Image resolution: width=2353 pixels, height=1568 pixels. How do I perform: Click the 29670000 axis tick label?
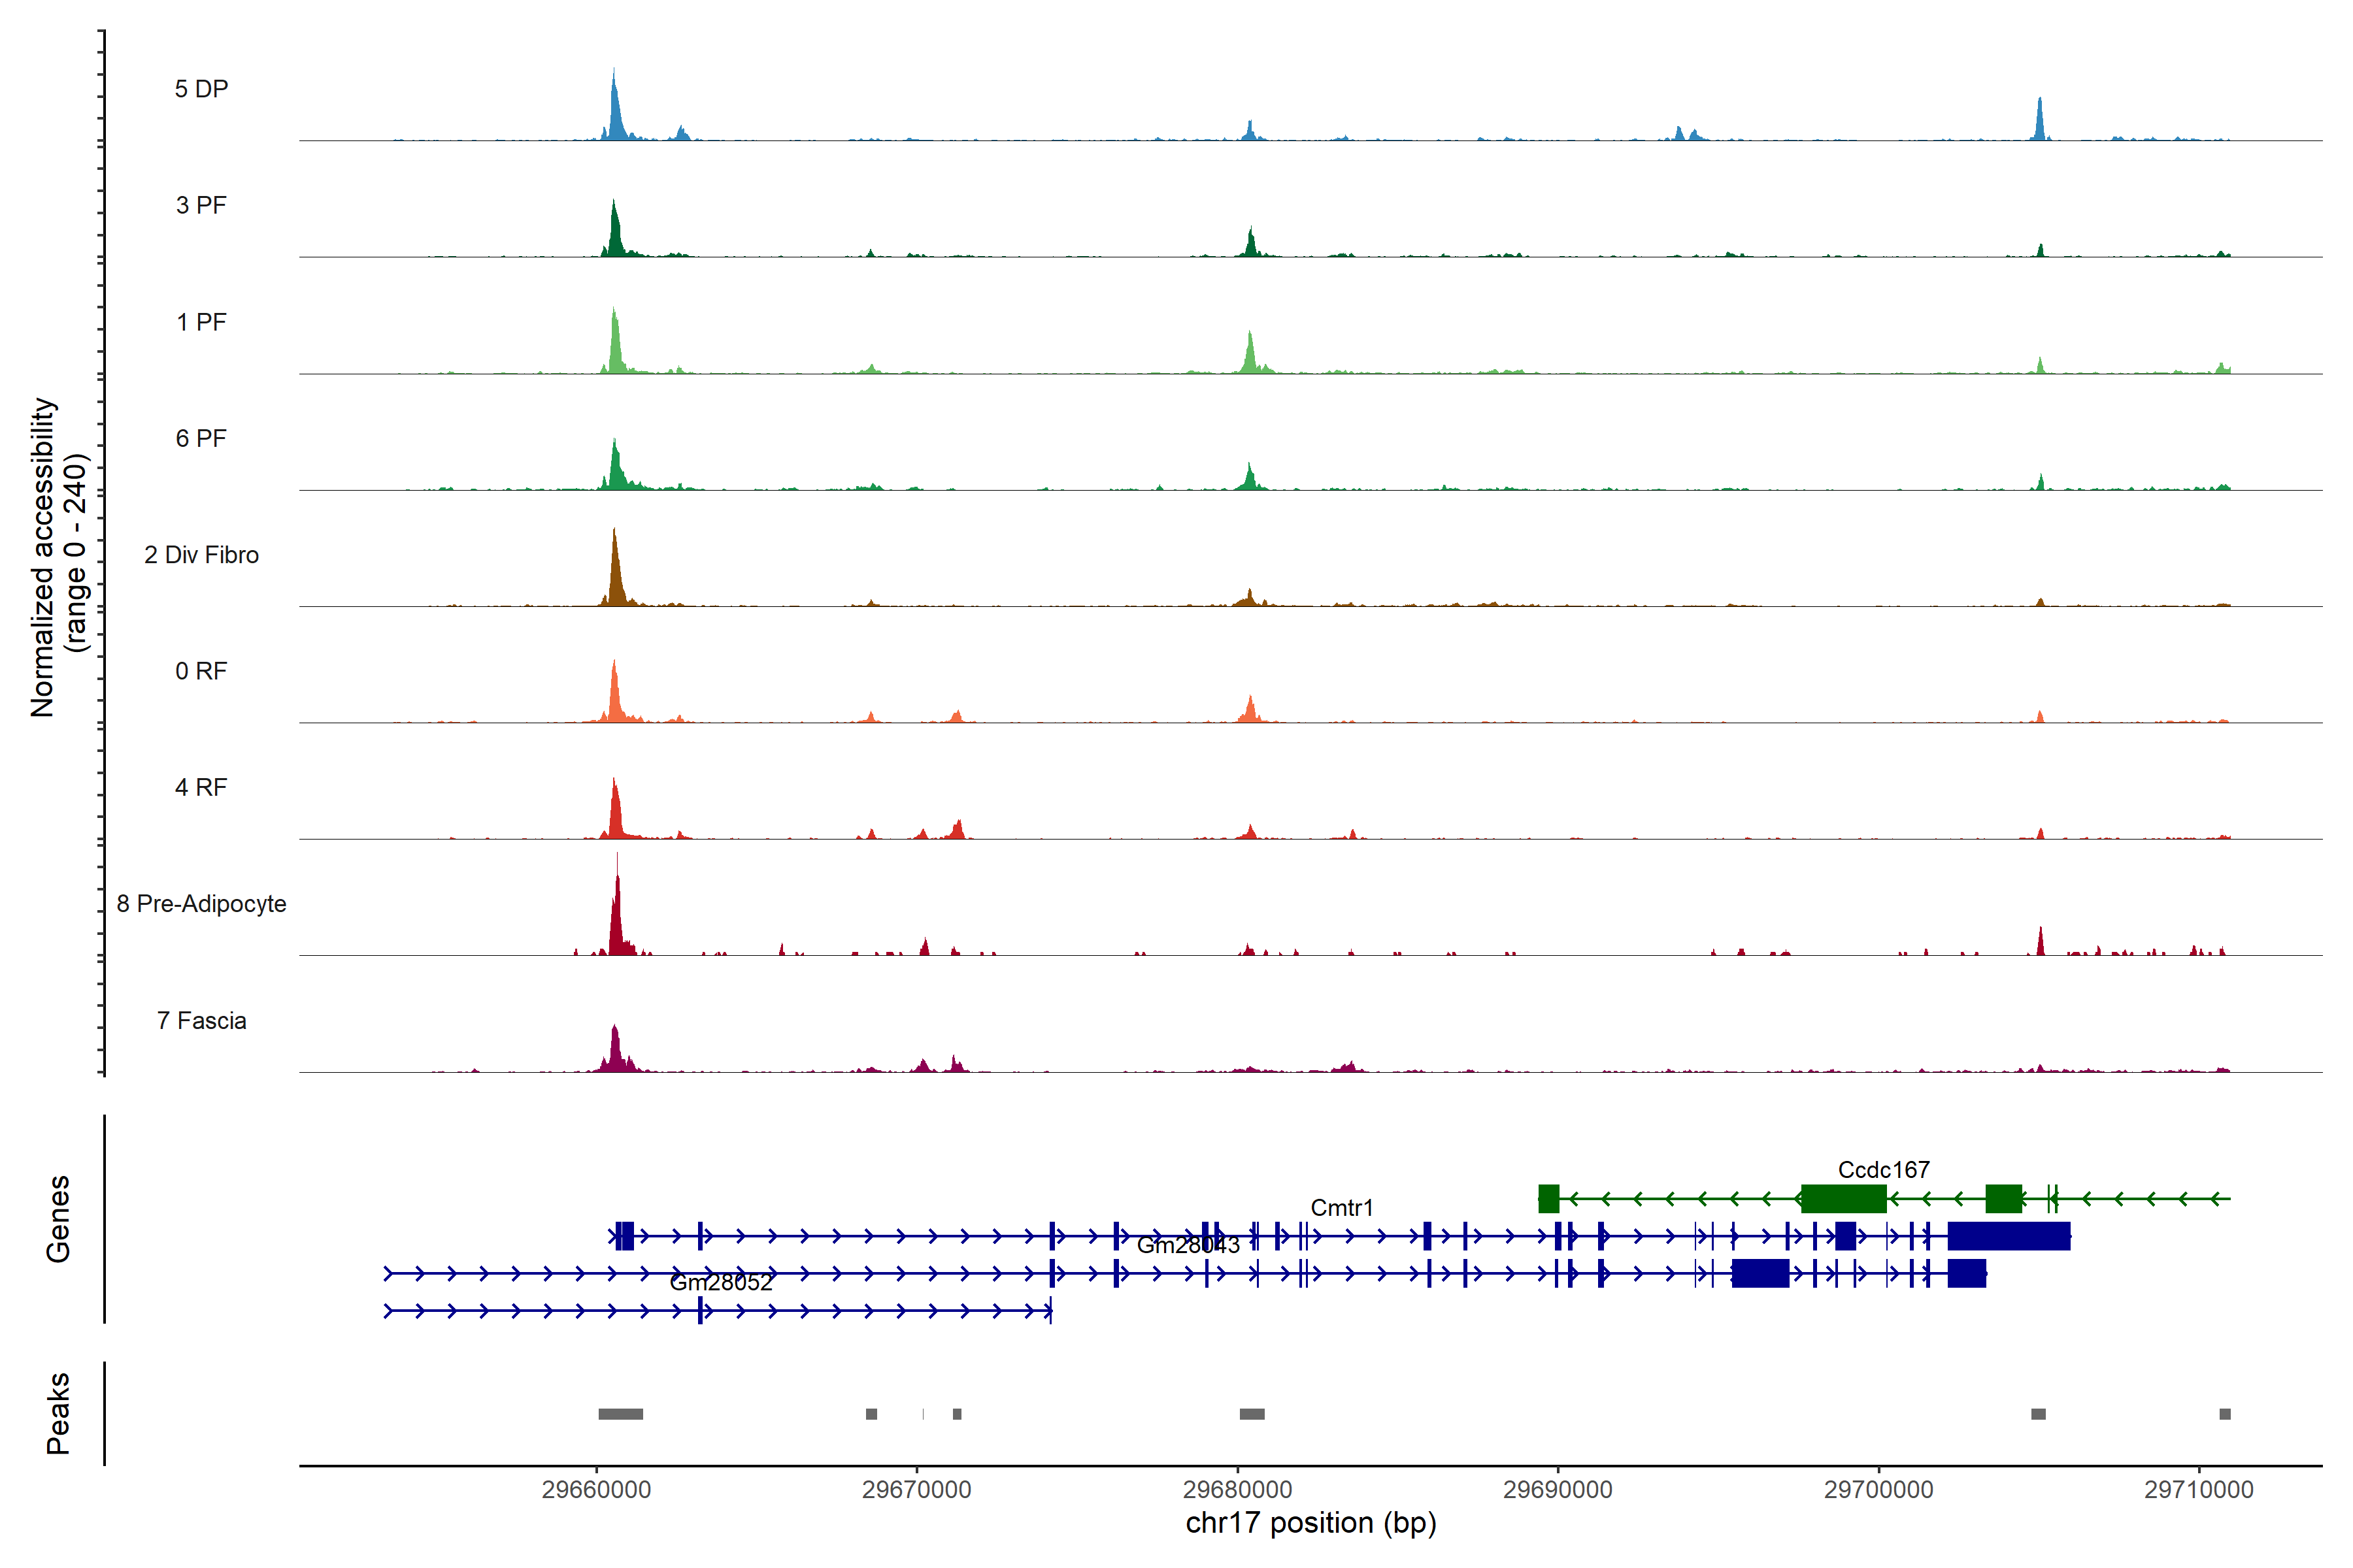click(916, 1489)
